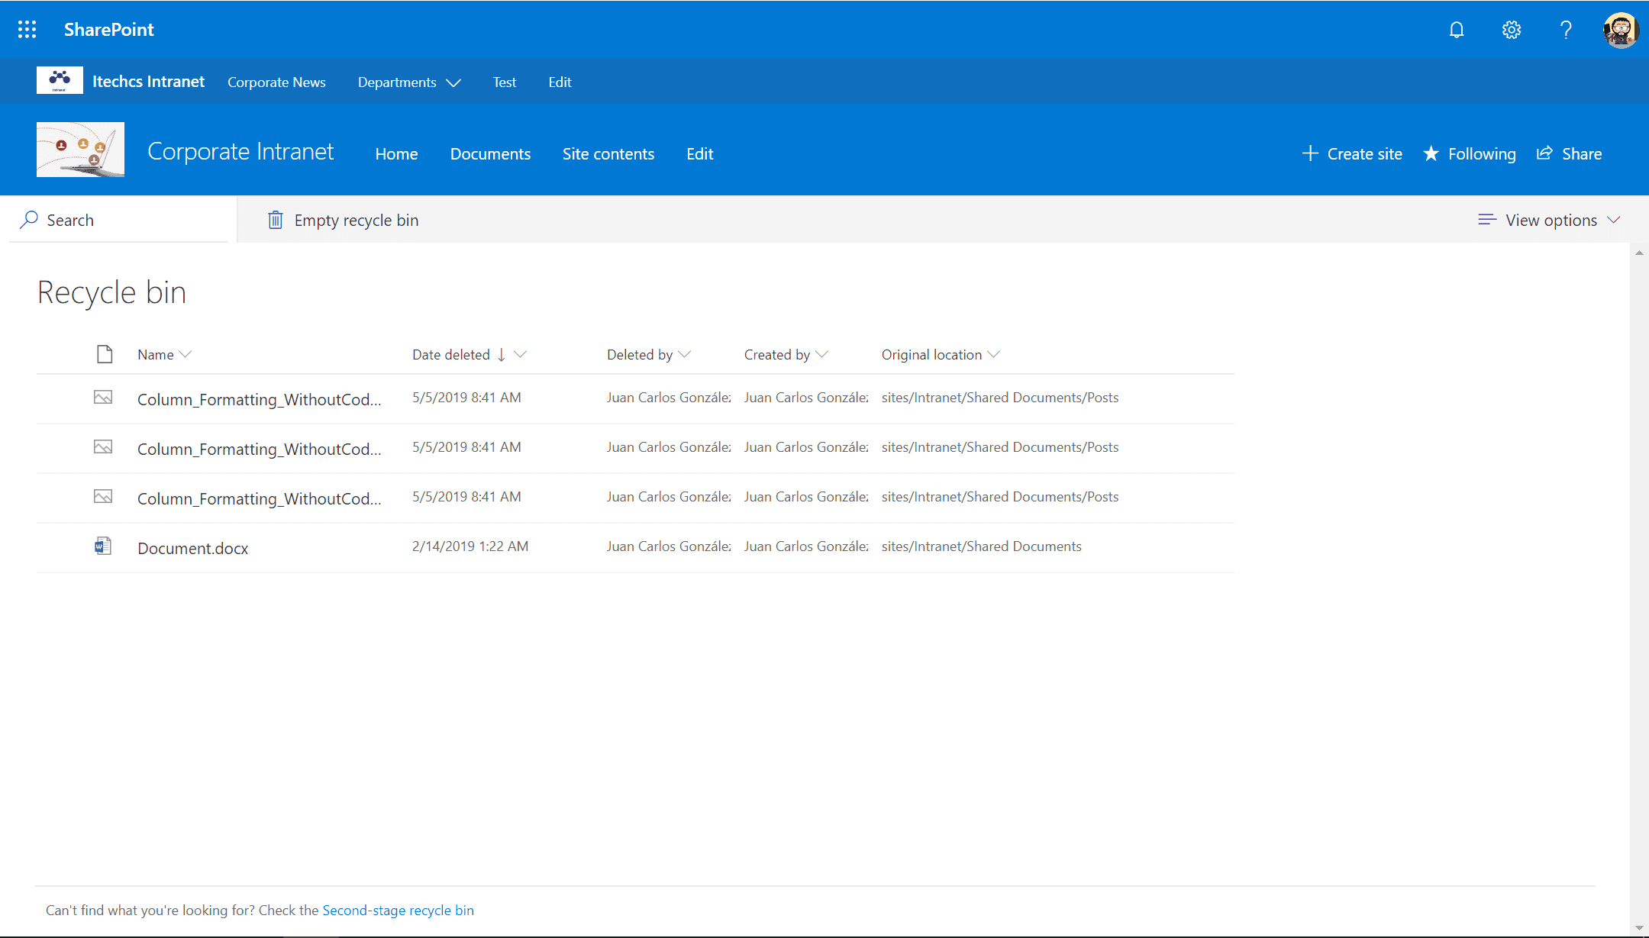The height and width of the screenshot is (938, 1649).
Task: Open the SharePoint app launcher waffle
Action: [27, 29]
